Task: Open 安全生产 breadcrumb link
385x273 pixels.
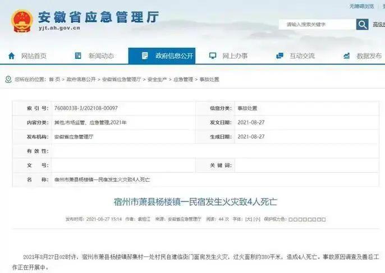Action: coord(158,80)
